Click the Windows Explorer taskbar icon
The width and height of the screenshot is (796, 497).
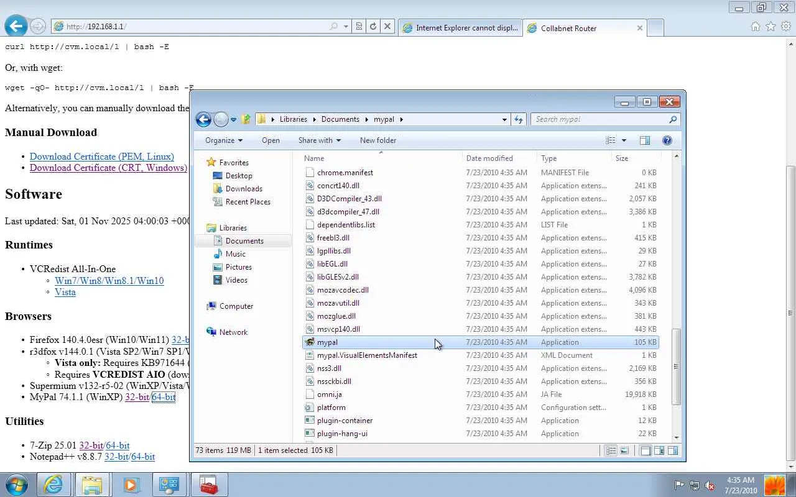92,485
